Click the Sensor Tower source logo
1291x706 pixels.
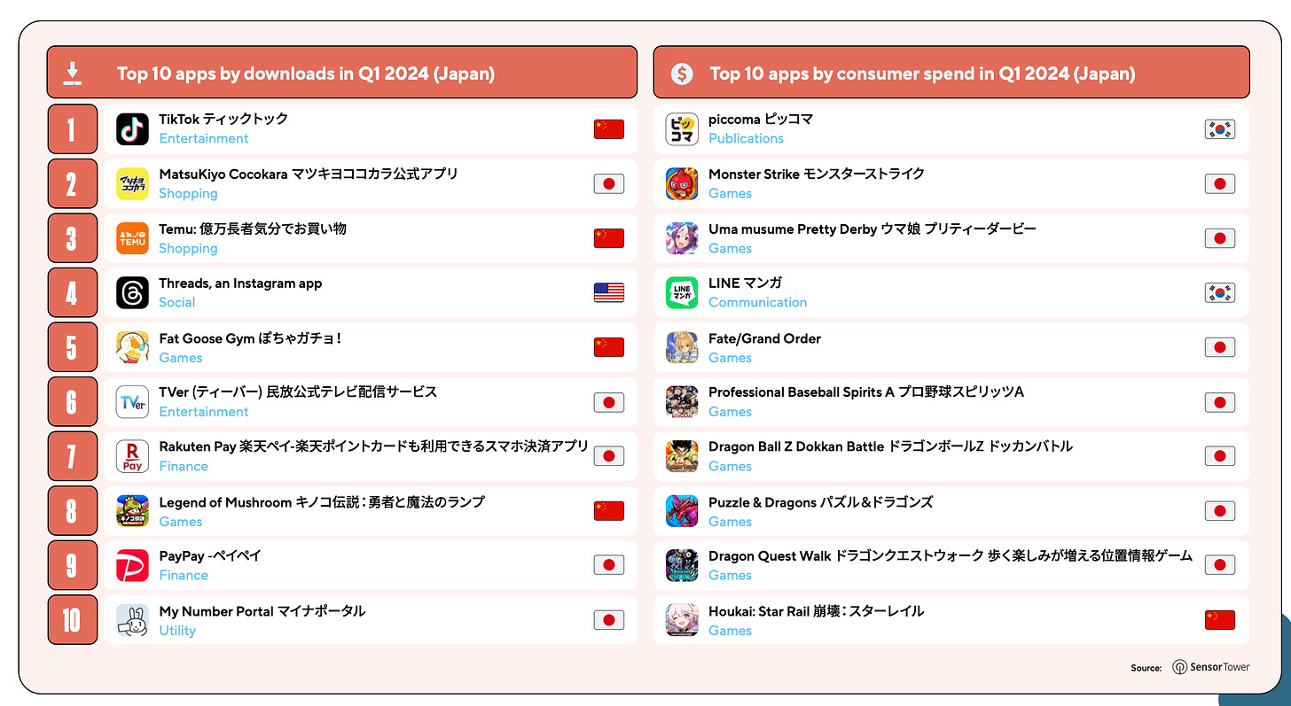(x=1210, y=667)
